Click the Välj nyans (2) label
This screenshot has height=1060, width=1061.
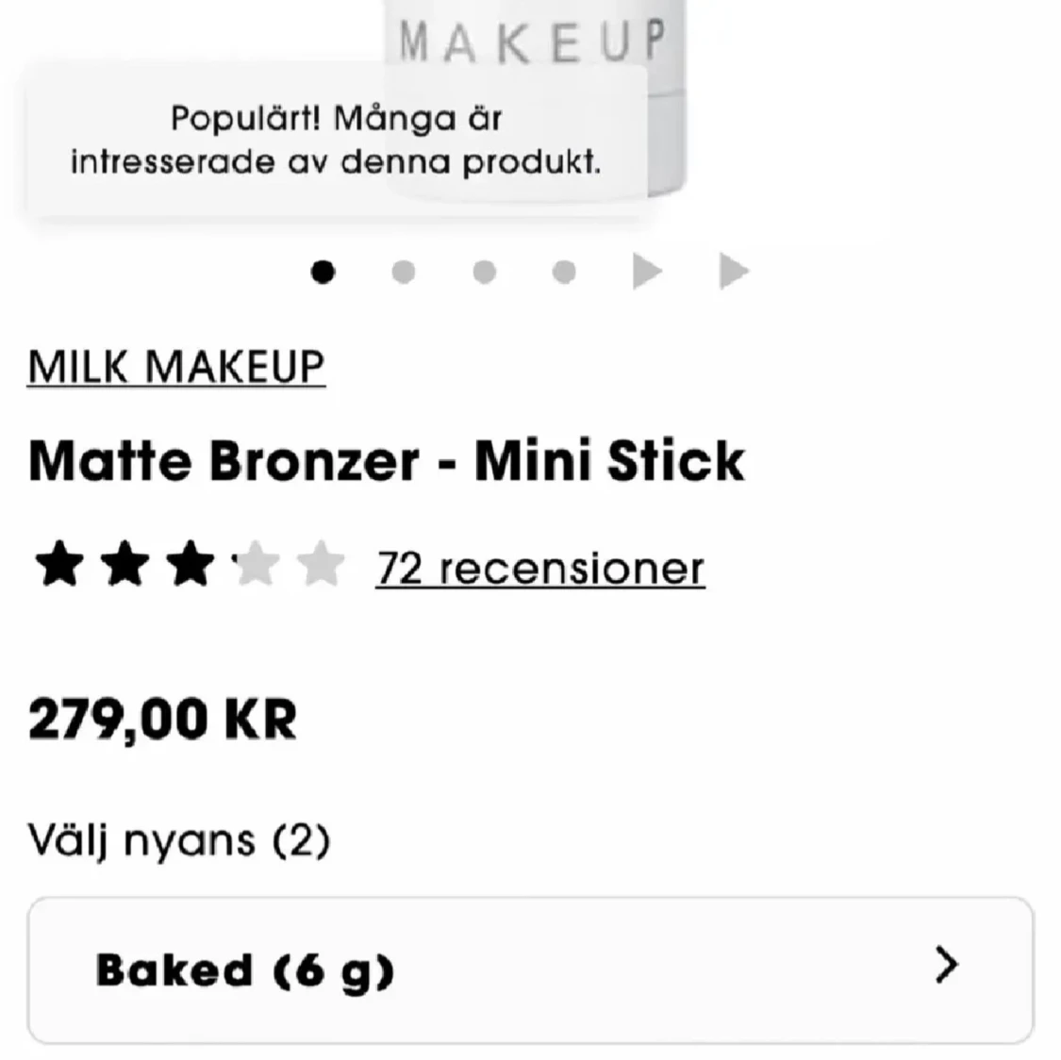coord(178,841)
